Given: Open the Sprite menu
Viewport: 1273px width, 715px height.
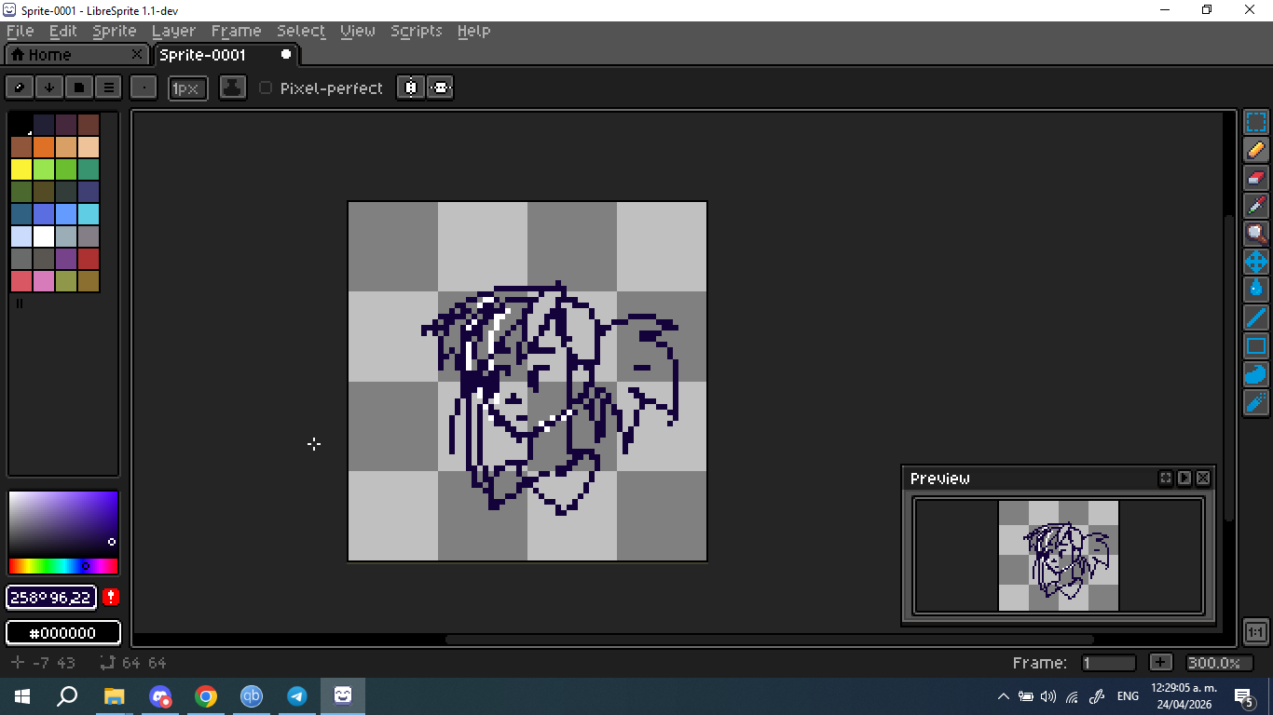Looking at the screenshot, I should pos(115,31).
